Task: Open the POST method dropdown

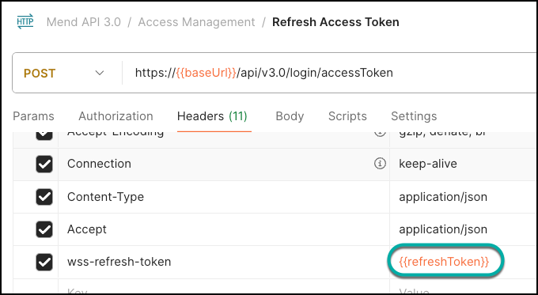Action: [x=64, y=73]
